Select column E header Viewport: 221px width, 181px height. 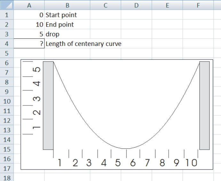point(167,5)
